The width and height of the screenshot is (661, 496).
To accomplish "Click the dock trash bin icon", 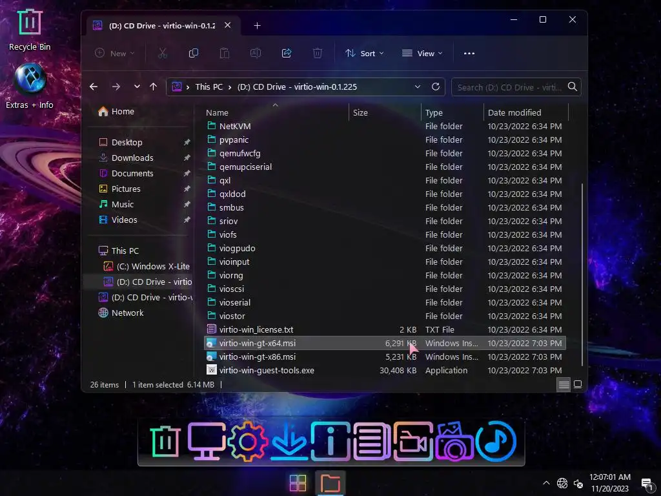I will point(165,441).
